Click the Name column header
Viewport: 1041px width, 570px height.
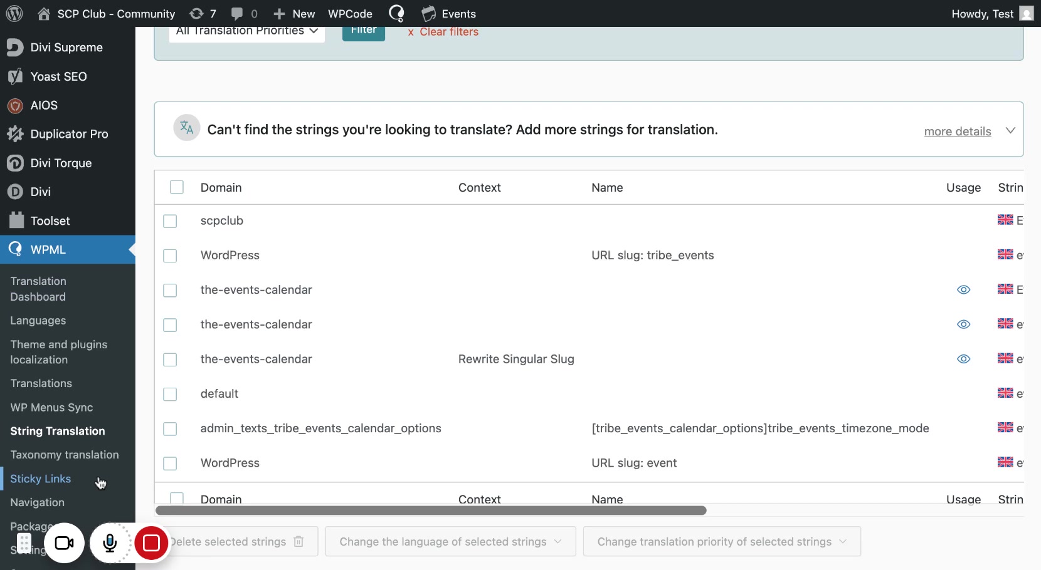pyautogui.click(x=607, y=187)
